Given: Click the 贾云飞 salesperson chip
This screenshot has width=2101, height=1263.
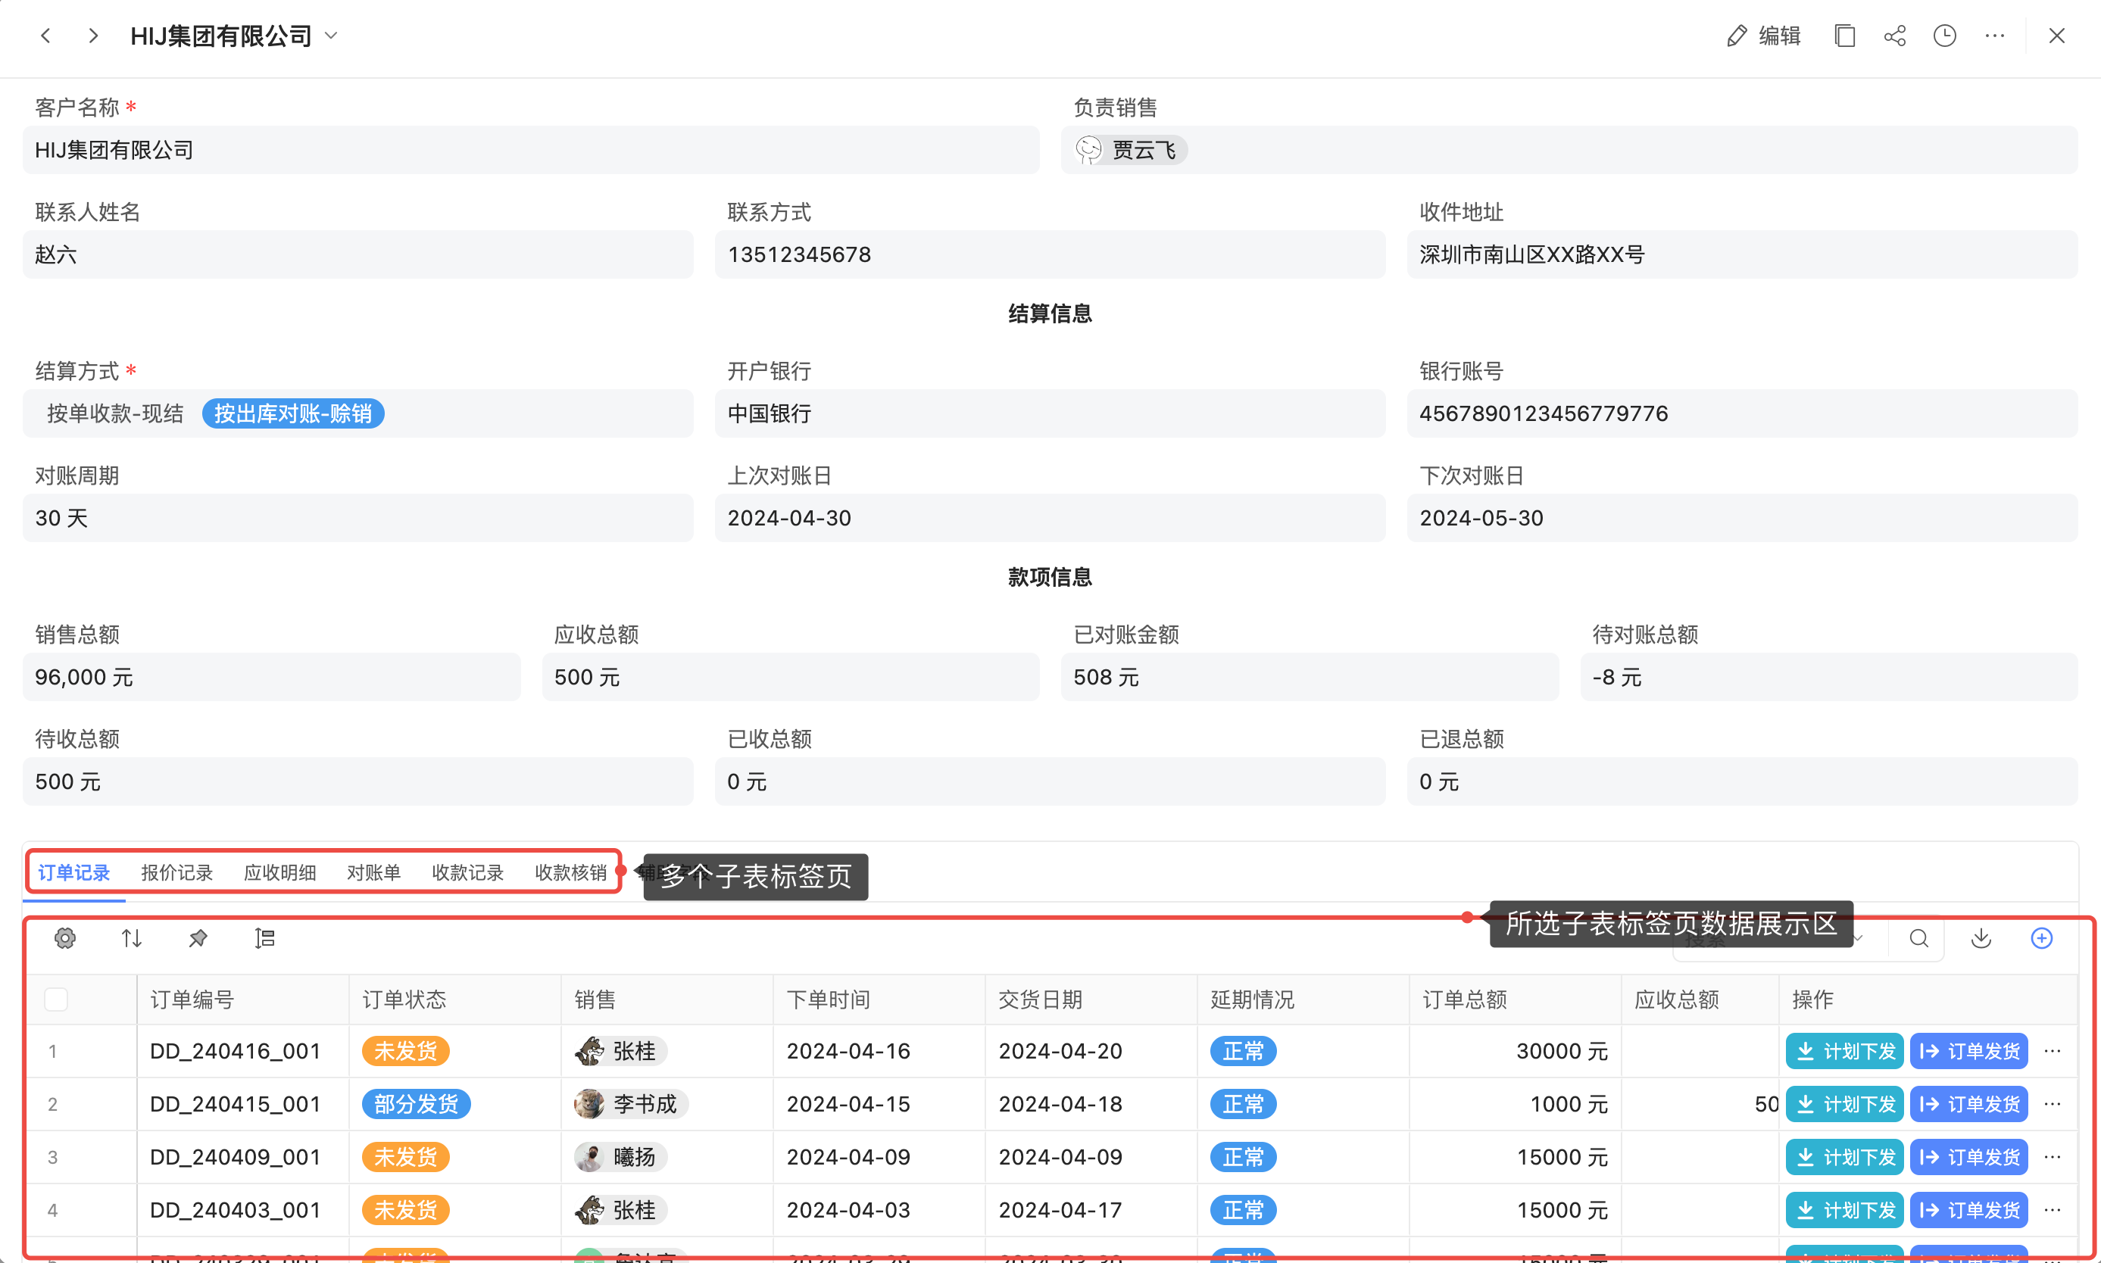Looking at the screenshot, I should click(x=1131, y=150).
